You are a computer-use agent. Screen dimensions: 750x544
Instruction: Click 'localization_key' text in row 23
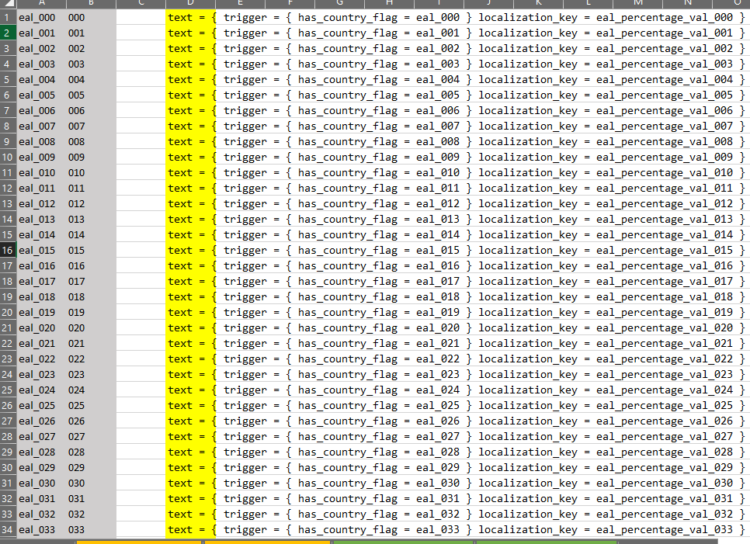coord(528,359)
